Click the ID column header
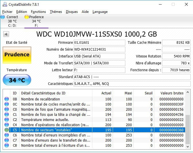Viewport: 193px width, 153px height. click(15, 93)
